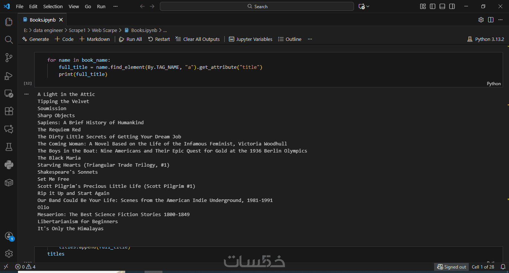Open the File menu

click(x=20, y=6)
